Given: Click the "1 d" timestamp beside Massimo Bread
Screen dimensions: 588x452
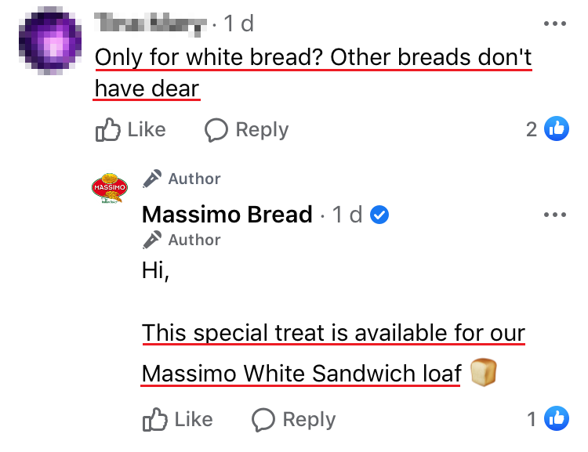Looking at the screenshot, I should coord(347,214).
